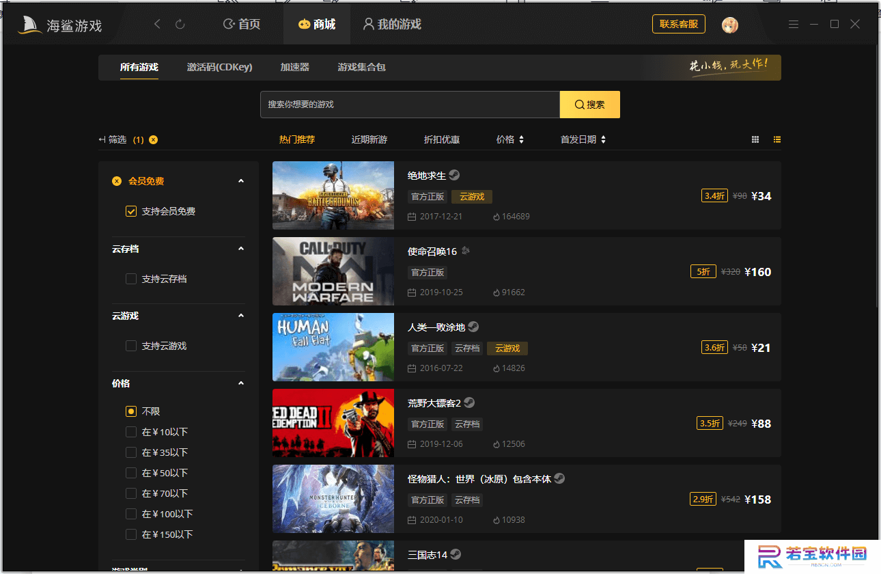Click the haishark logo
Image resolution: width=881 pixels, height=574 pixels.
60,25
